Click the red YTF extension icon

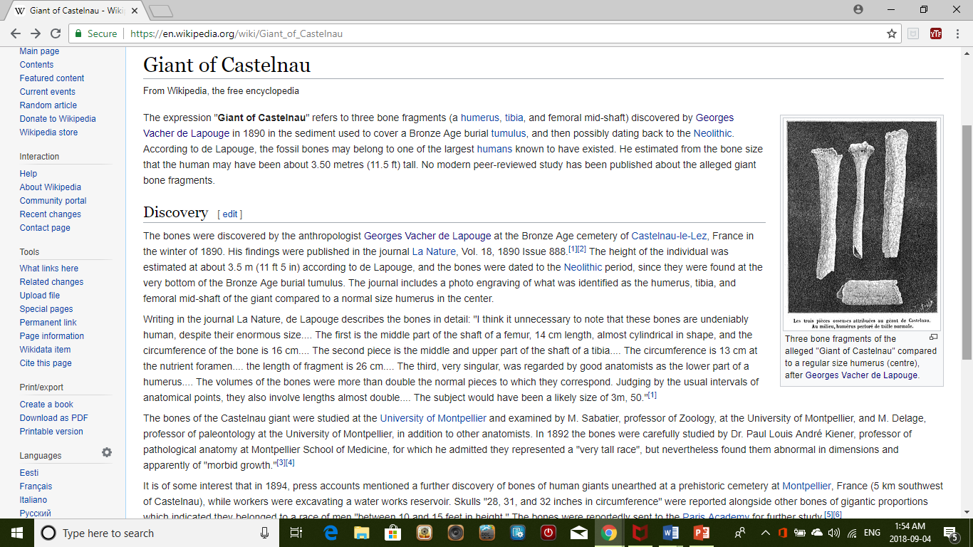click(x=936, y=33)
